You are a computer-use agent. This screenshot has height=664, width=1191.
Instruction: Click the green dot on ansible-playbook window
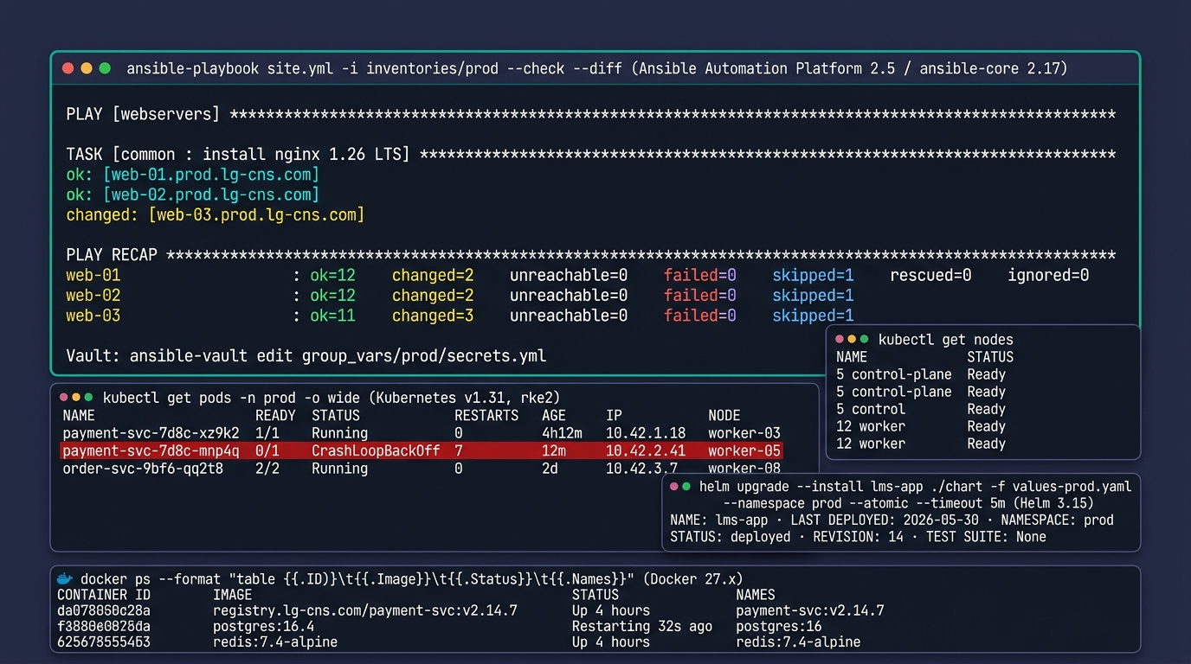[105, 68]
